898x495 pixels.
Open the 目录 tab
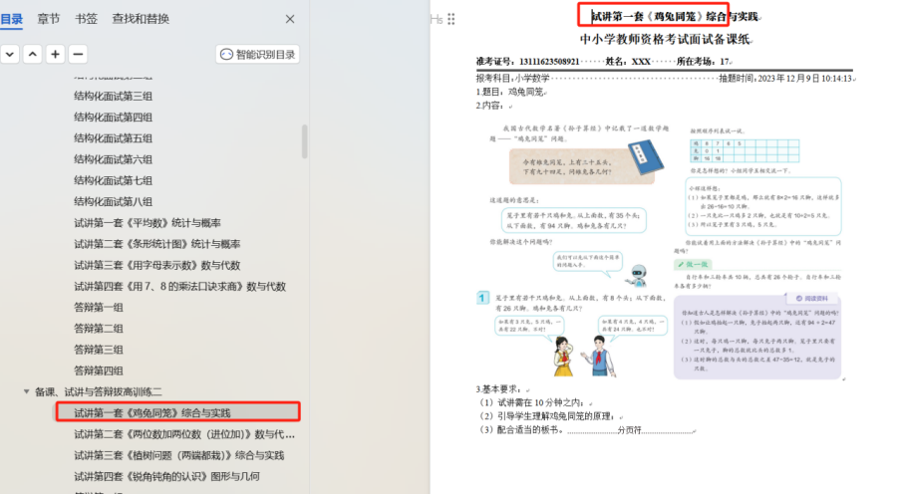(x=11, y=19)
